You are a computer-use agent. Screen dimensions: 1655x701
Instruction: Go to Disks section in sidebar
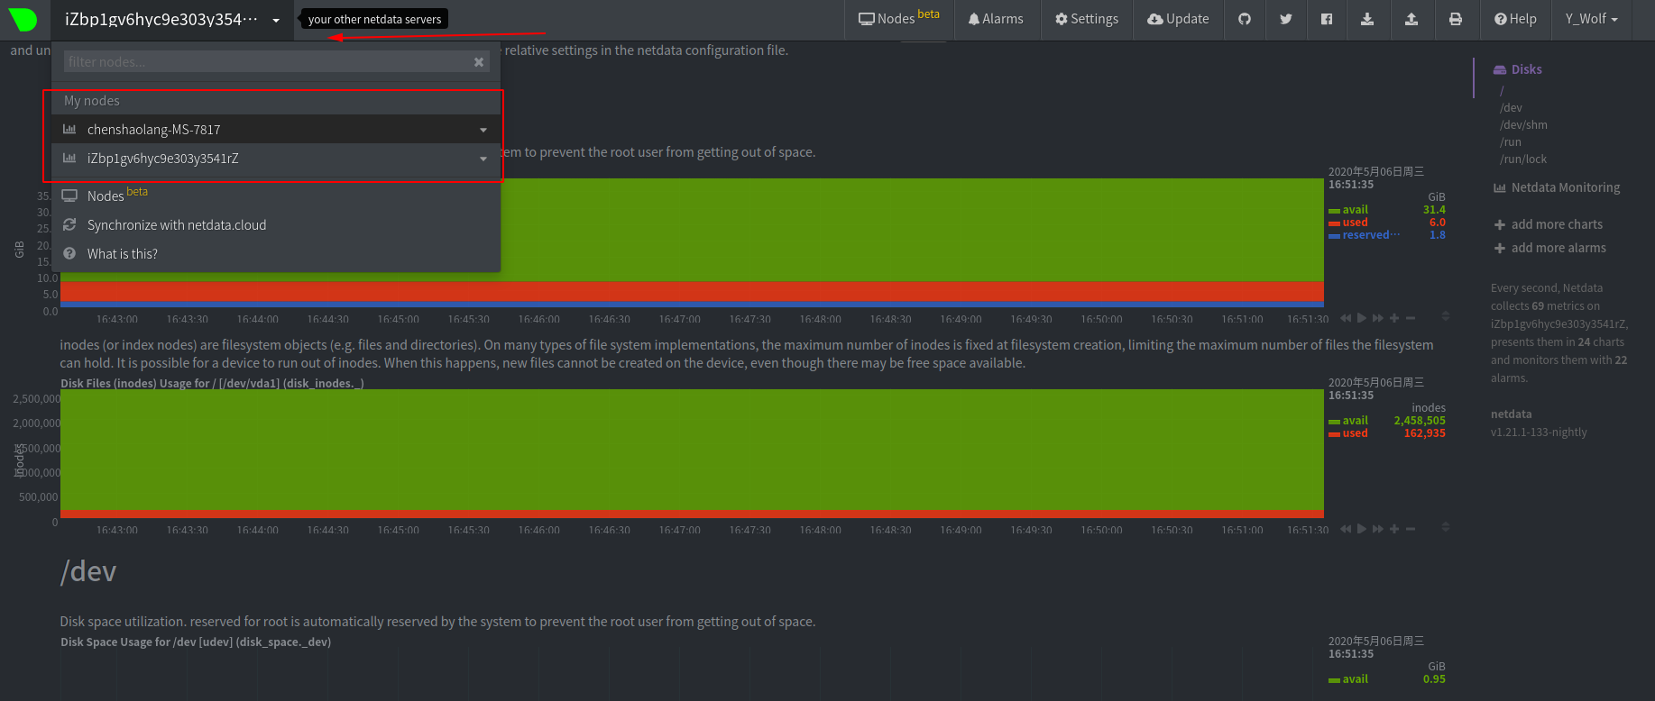[x=1518, y=69]
